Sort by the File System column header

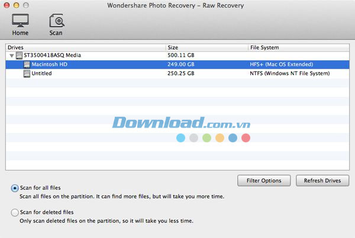(299, 47)
